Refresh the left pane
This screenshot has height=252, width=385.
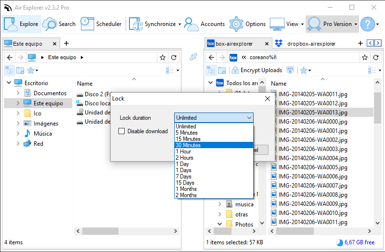[x=174, y=57]
